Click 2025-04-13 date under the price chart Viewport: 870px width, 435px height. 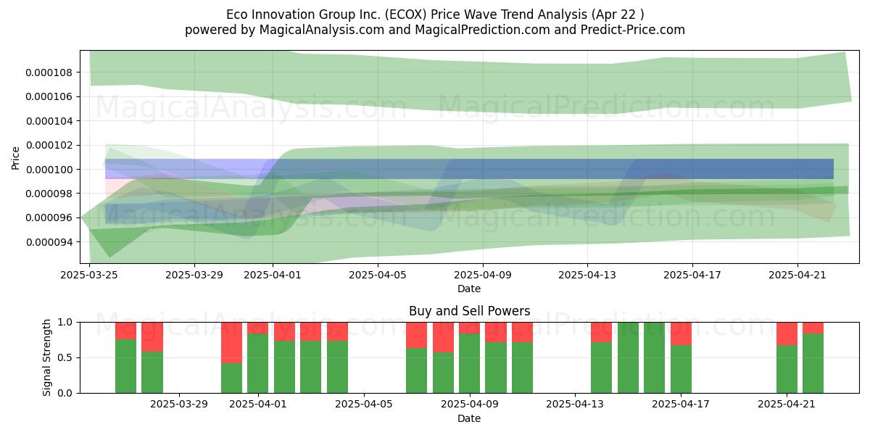tap(587, 275)
